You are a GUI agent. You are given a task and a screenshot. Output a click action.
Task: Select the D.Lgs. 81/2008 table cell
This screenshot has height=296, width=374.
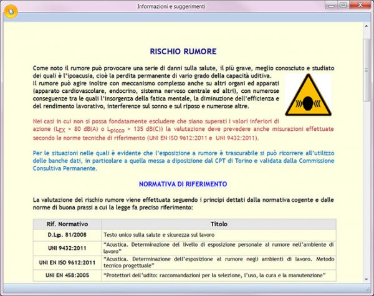(67, 234)
